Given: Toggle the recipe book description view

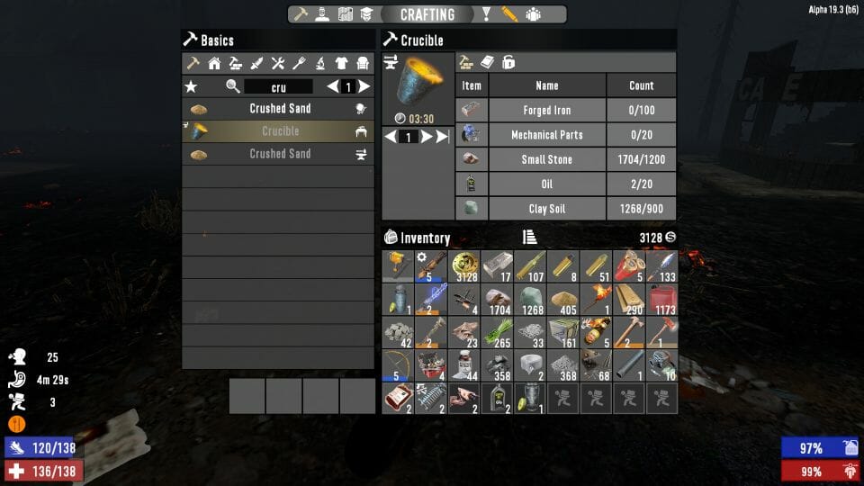Looking at the screenshot, I should 487,62.
